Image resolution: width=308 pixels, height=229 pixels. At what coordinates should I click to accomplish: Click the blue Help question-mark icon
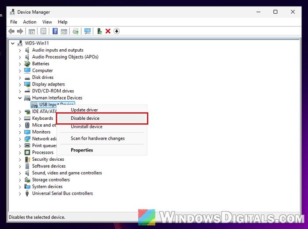point(55,31)
